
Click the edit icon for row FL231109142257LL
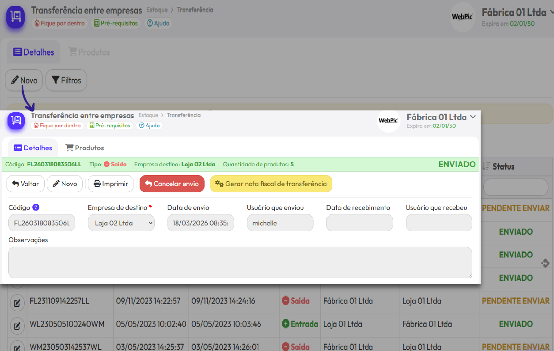(17, 303)
